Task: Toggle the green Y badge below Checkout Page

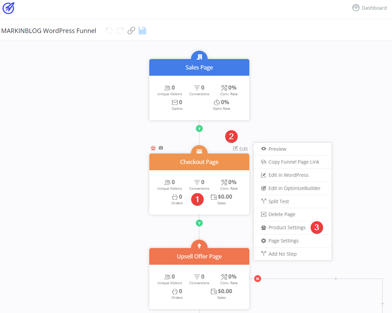Action: 199,223
